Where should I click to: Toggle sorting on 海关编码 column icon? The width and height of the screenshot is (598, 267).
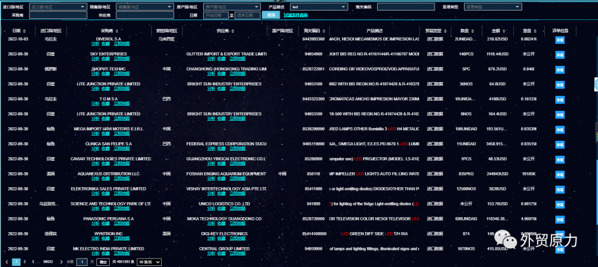[x=324, y=31]
